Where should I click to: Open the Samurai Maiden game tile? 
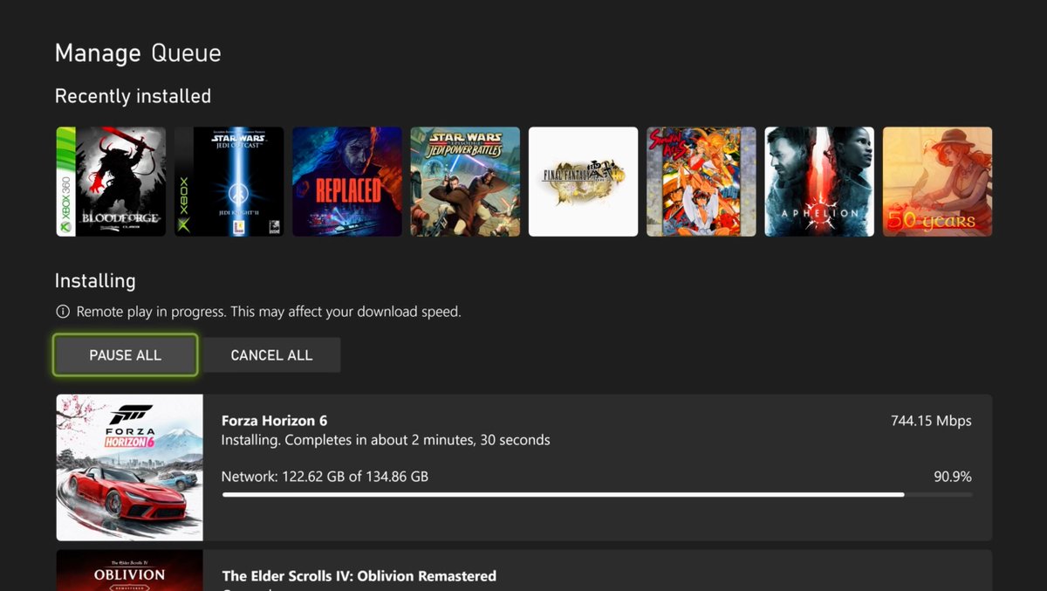tap(701, 182)
